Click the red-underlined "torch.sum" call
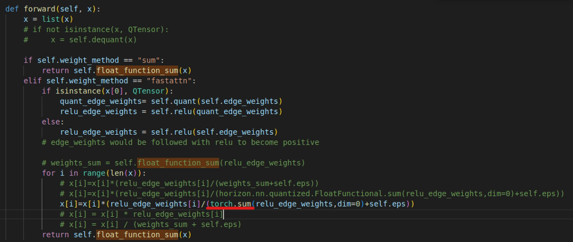Image resolution: width=573 pixels, height=242 pixels. (x=230, y=204)
